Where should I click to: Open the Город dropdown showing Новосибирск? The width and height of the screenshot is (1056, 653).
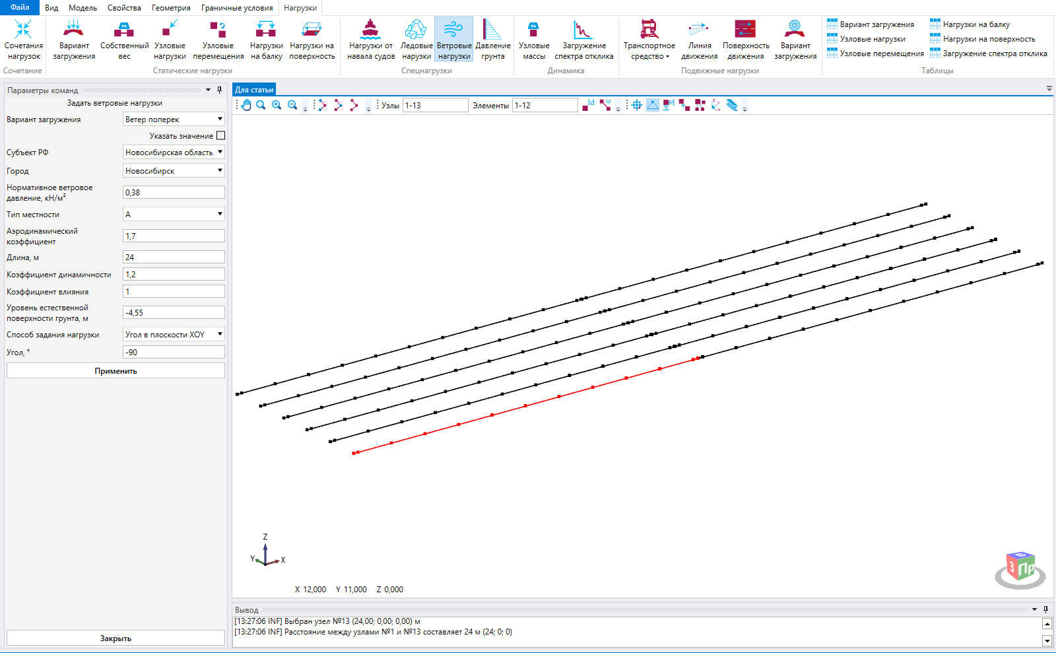(x=174, y=171)
